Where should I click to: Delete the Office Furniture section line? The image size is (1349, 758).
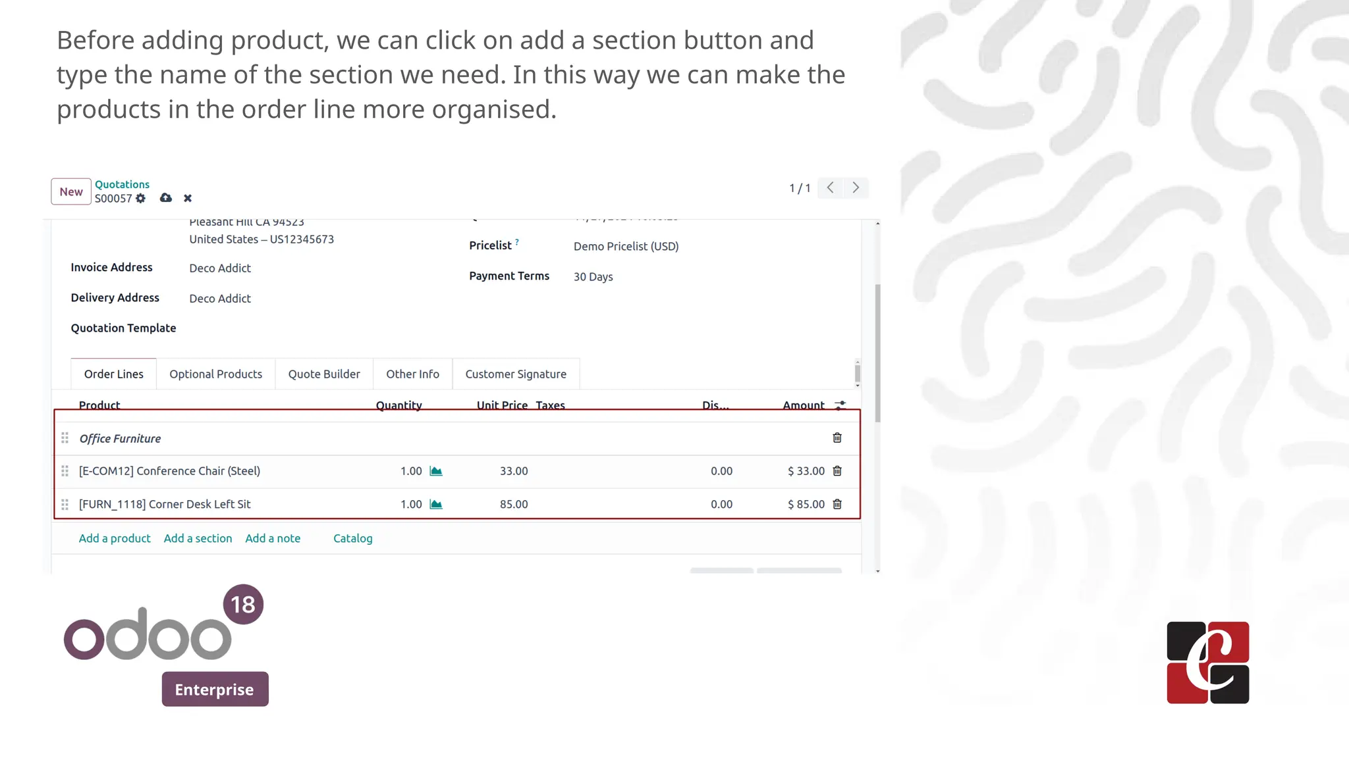(837, 438)
